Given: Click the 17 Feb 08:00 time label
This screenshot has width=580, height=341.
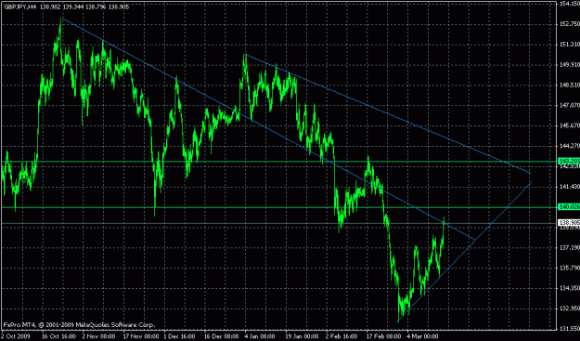Looking at the screenshot, I should pos(383,336).
